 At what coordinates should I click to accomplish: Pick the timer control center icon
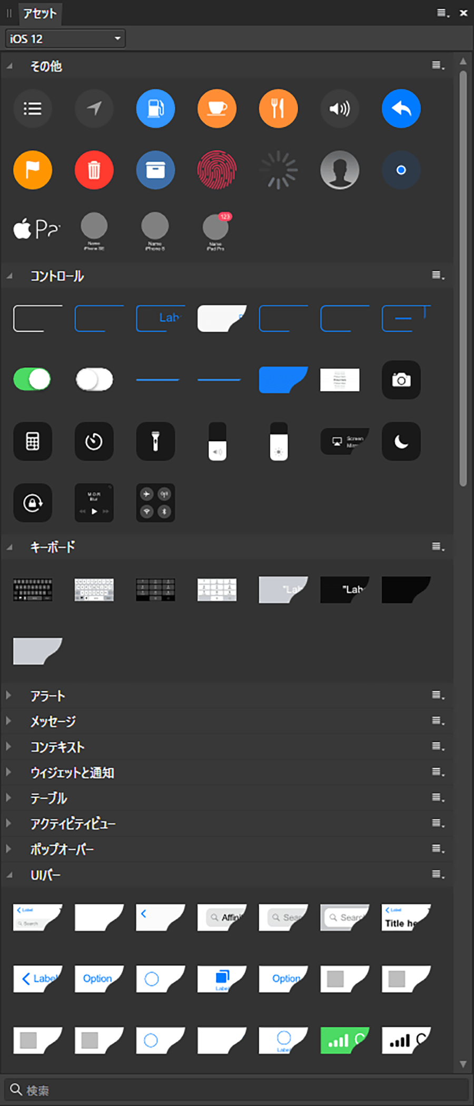click(x=94, y=442)
